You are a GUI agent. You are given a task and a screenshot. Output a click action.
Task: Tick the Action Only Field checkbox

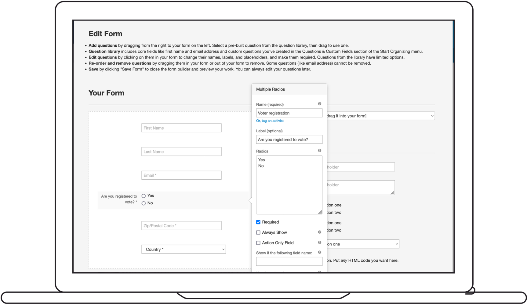(258, 243)
